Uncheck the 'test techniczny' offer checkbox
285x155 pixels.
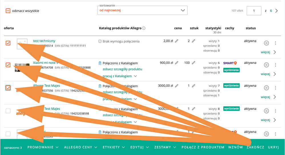pos(8,43)
